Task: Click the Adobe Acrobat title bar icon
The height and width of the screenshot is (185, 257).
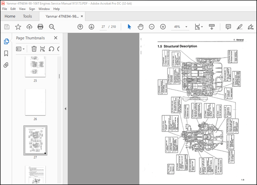Action: [3, 3]
